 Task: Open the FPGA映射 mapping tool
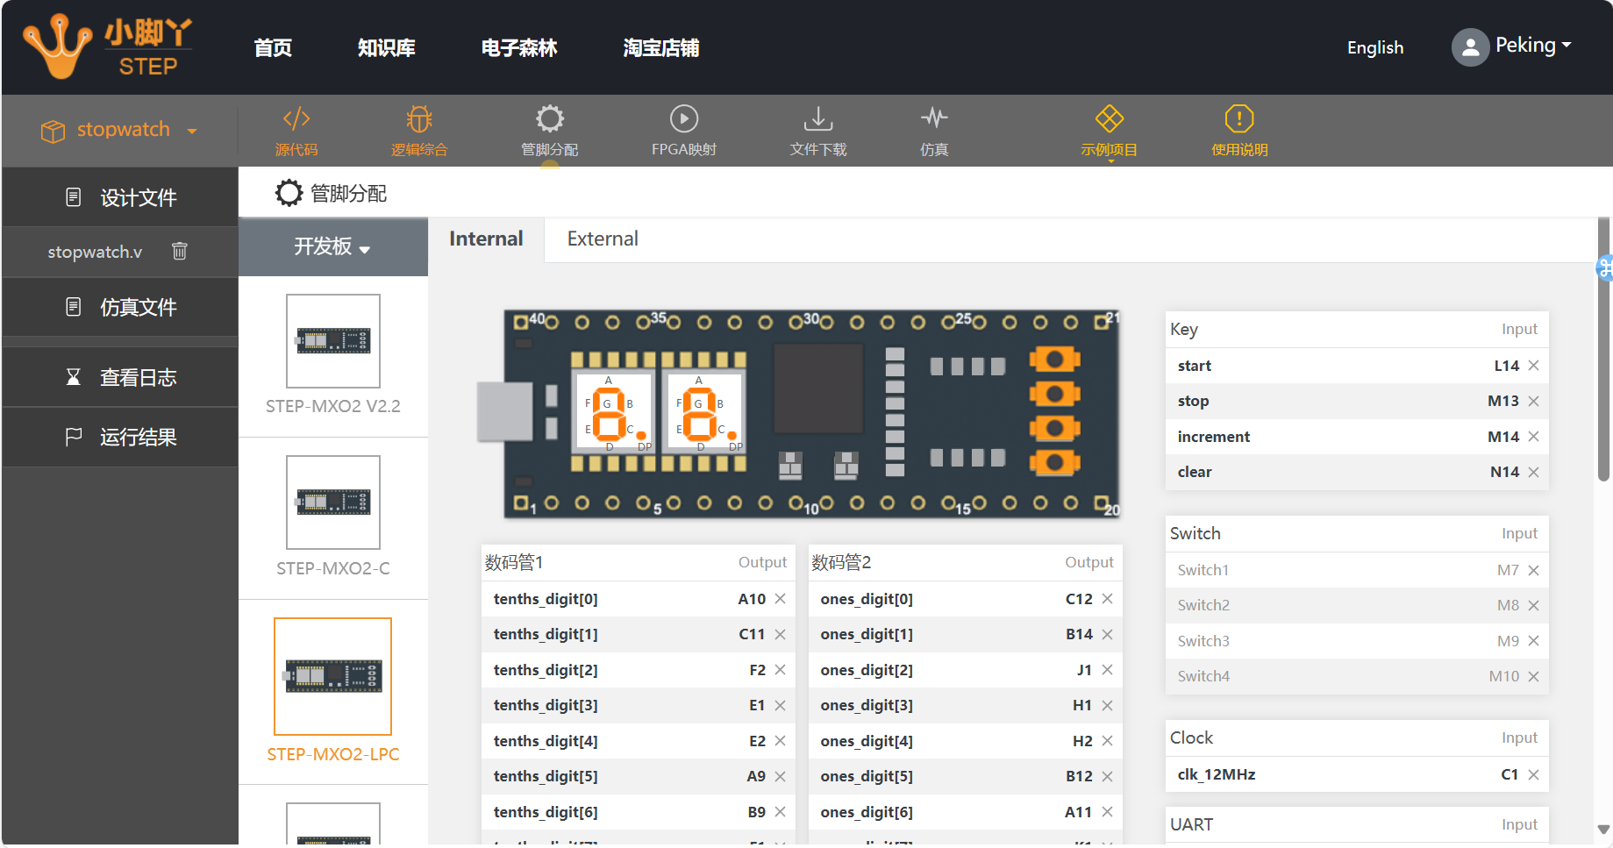click(684, 132)
